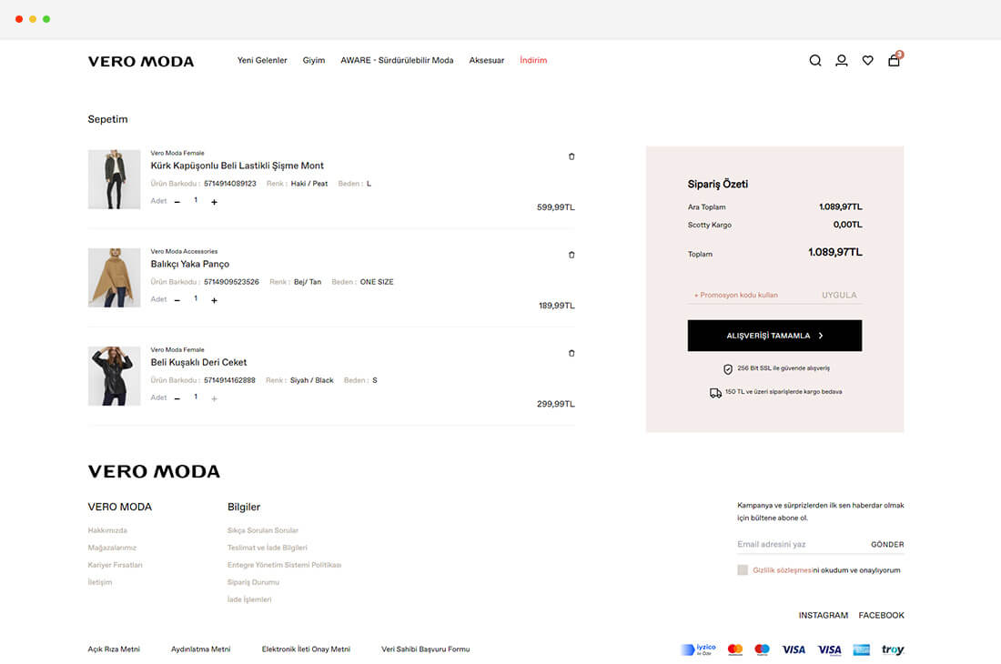
Task: Click the 599,99TL item price
Action: tap(555, 207)
